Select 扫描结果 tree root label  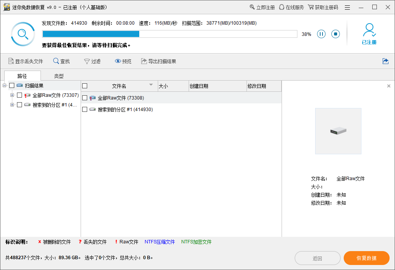pyautogui.click(x=34, y=86)
